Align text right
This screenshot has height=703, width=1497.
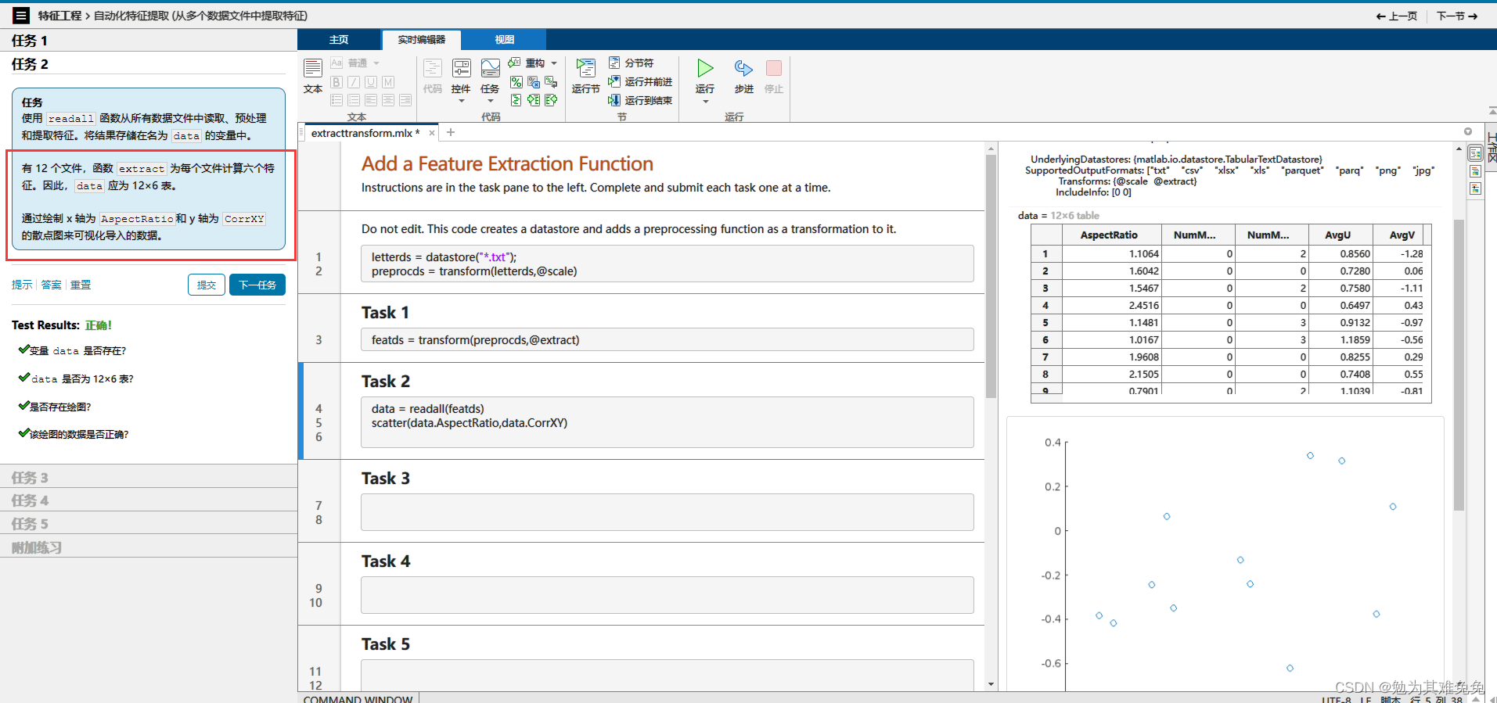pyautogui.click(x=405, y=100)
